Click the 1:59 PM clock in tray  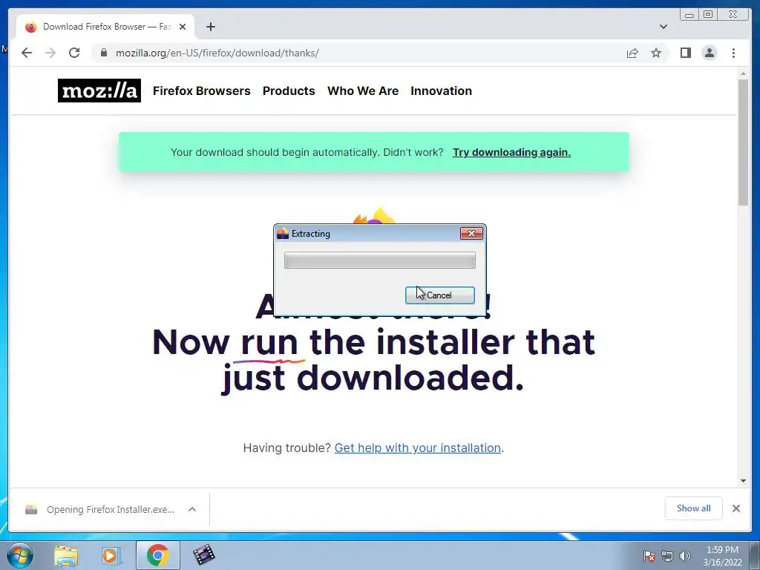click(722, 550)
